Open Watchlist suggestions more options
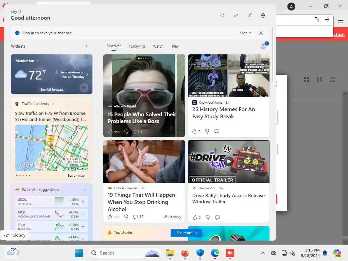The image size is (348, 261). coord(84,190)
